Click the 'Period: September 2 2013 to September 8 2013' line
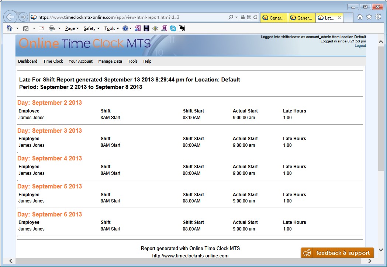Screen dimensions: 387x267 point(81,87)
